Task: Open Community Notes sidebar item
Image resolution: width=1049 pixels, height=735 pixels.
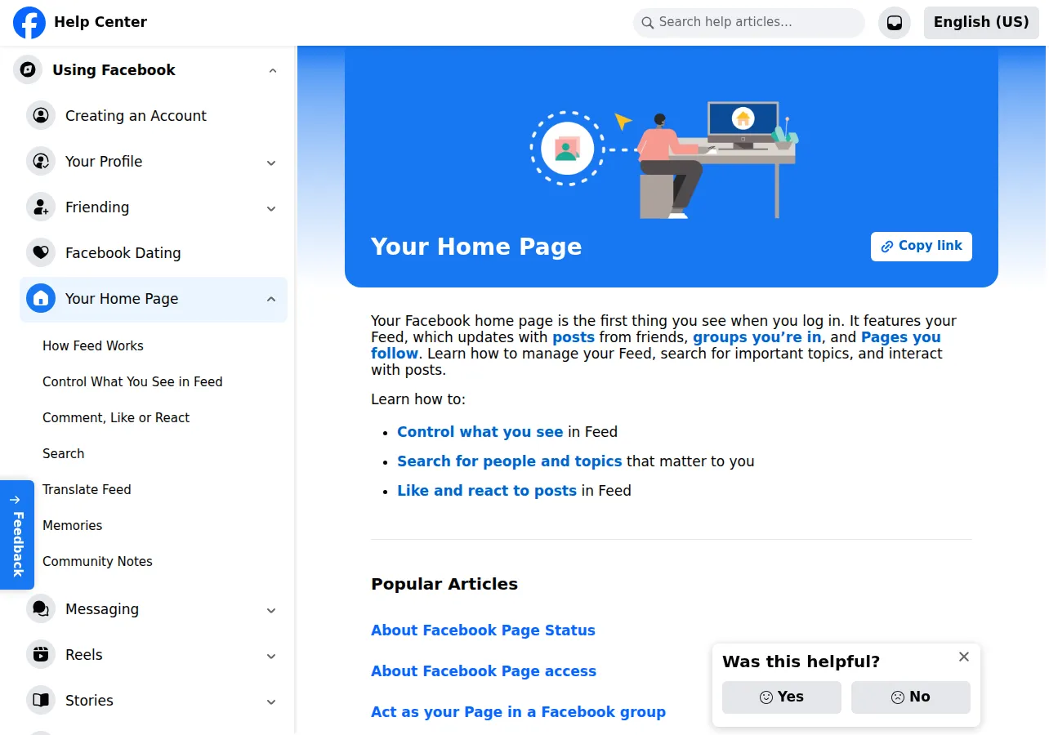Action: click(98, 562)
